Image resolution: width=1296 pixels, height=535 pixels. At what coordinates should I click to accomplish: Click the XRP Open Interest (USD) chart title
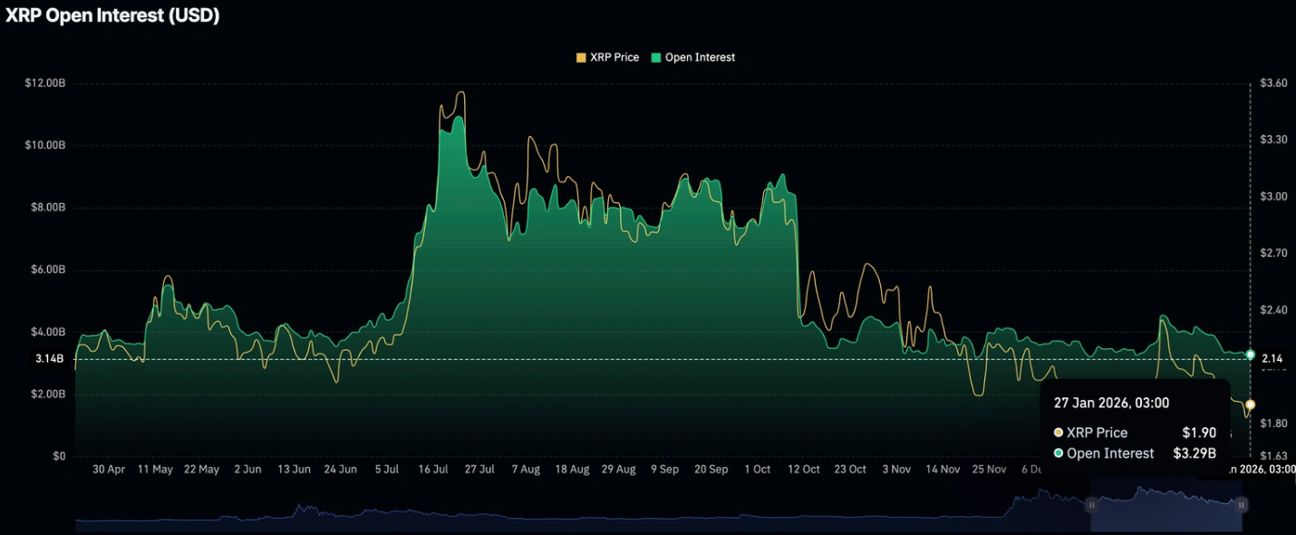click(111, 15)
